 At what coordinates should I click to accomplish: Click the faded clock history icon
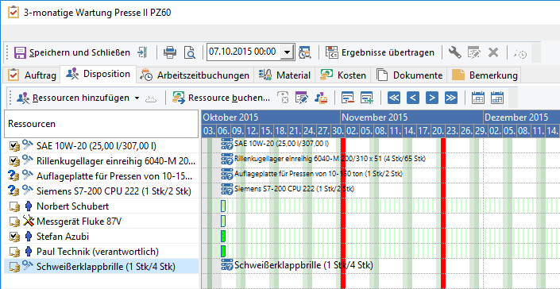pos(520,53)
